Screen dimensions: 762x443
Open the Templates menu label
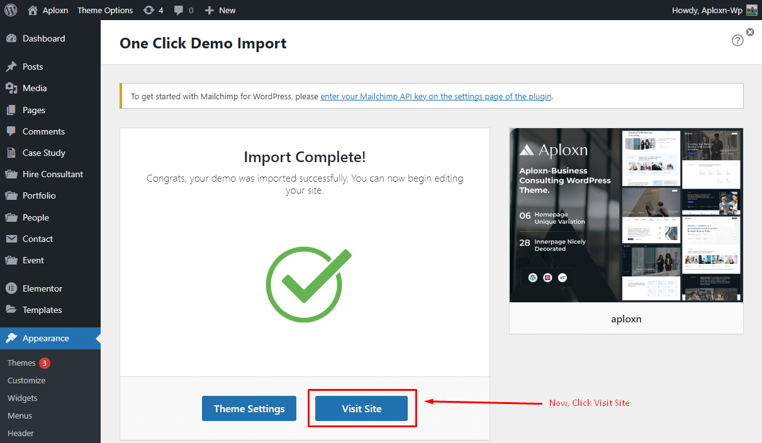tap(42, 310)
